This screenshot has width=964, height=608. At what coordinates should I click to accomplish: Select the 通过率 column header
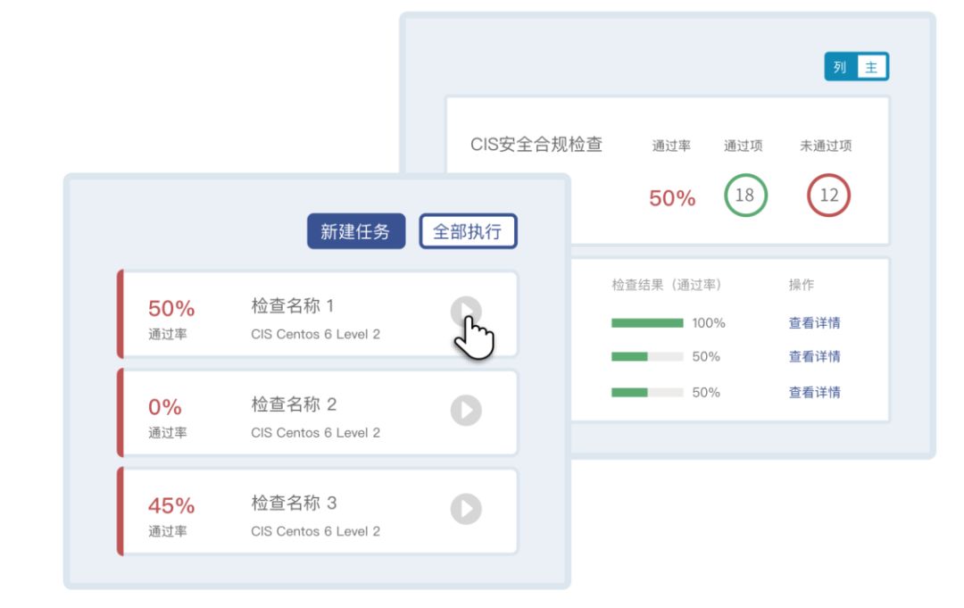click(x=670, y=146)
